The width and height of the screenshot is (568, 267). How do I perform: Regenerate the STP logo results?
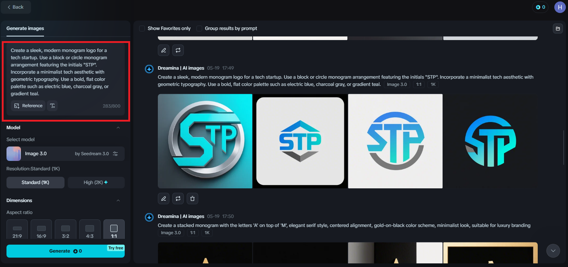tap(178, 198)
